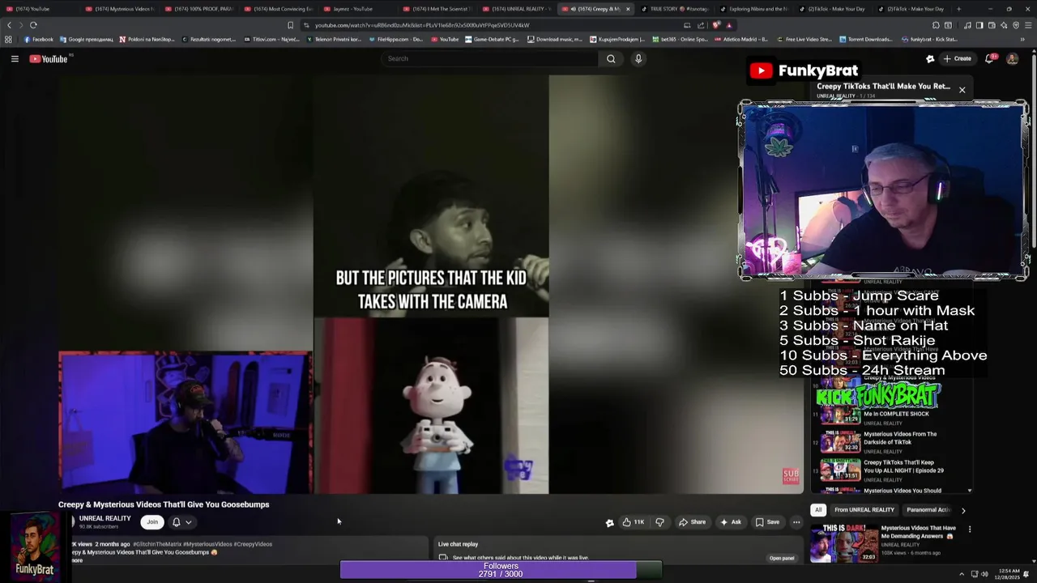Select the All filter chip

click(818, 510)
